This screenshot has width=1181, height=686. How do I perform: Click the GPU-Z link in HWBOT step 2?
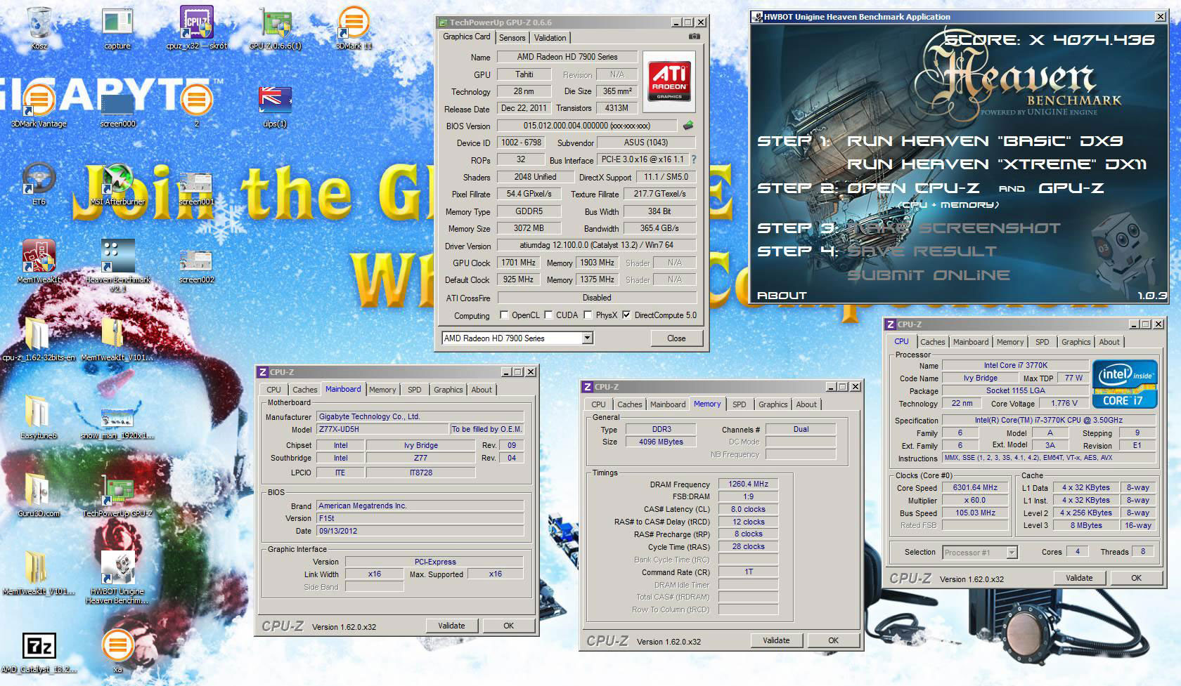point(1071,188)
